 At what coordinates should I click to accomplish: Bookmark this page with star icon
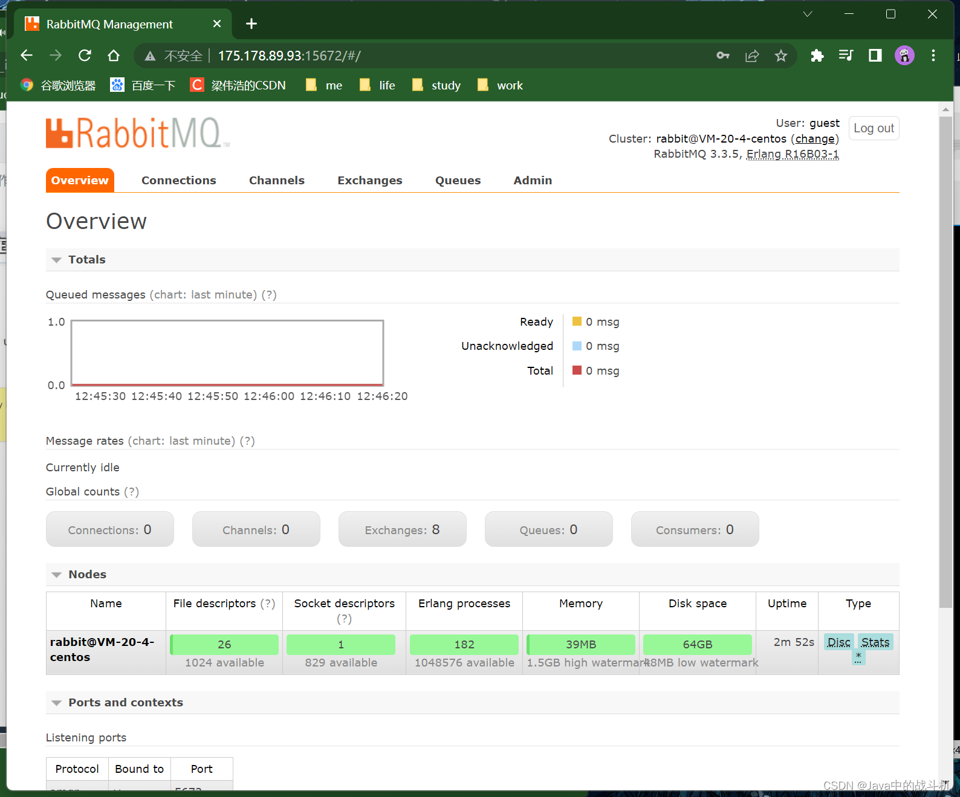click(x=781, y=56)
